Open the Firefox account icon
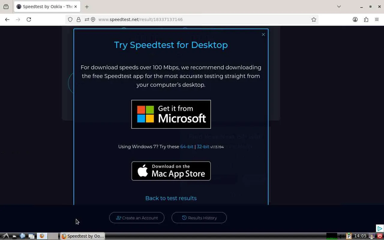384x240 pixels. coord(355,19)
